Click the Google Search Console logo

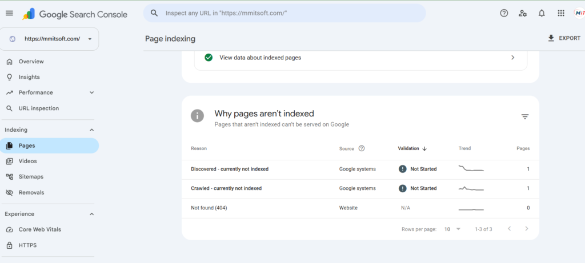click(x=75, y=14)
